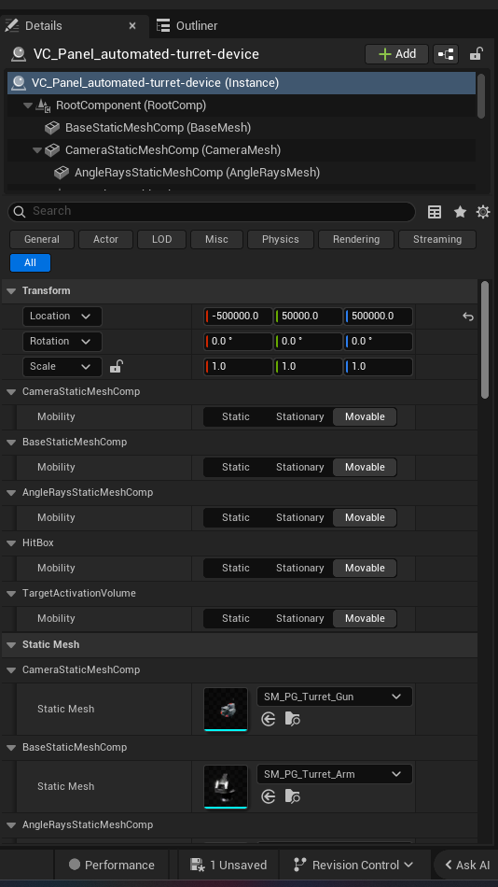This screenshot has width=498, height=887.
Task: Set CameraStaticMeshComp mobility to Stationary
Action: 299,417
